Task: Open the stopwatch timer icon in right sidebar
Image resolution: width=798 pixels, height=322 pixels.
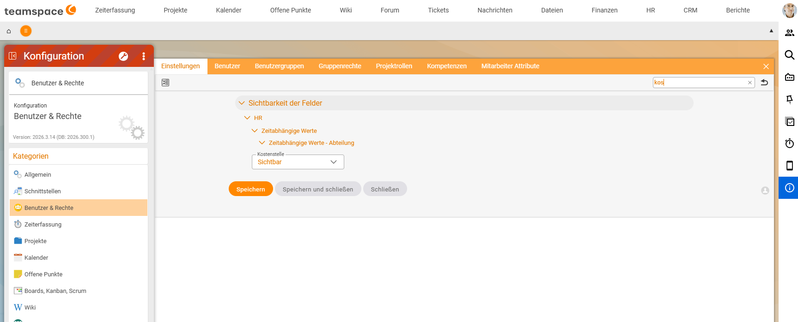Action: pos(790,143)
